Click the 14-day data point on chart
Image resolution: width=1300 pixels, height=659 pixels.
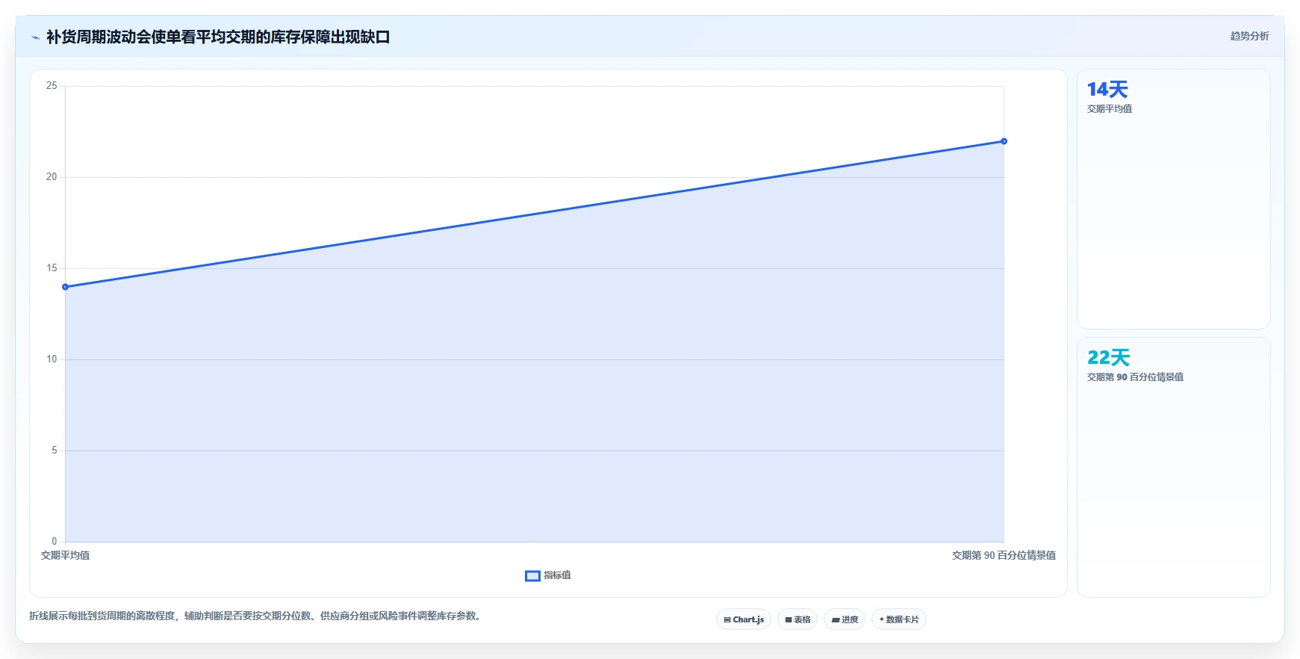pyautogui.click(x=65, y=287)
